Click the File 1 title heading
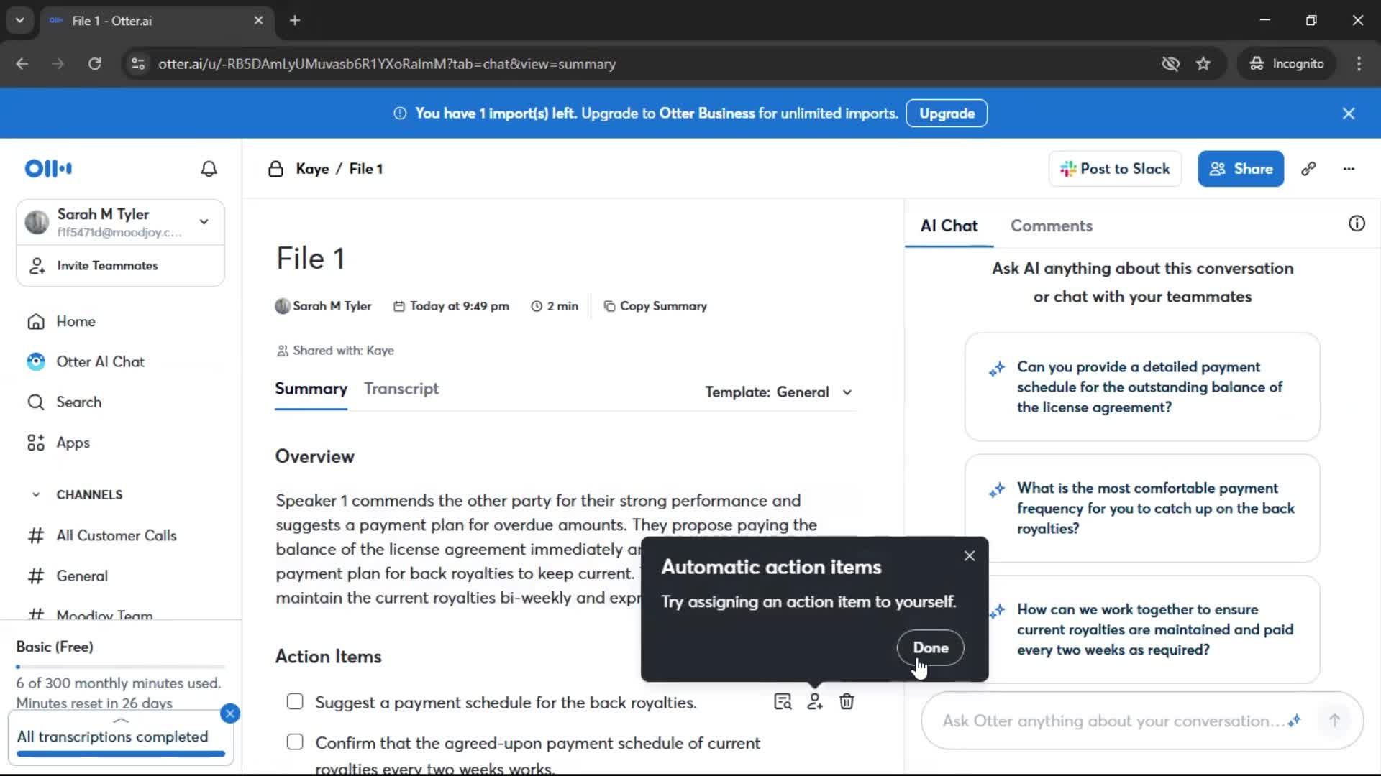The height and width of the screenshot is (776, 1381). coord(311,259)
